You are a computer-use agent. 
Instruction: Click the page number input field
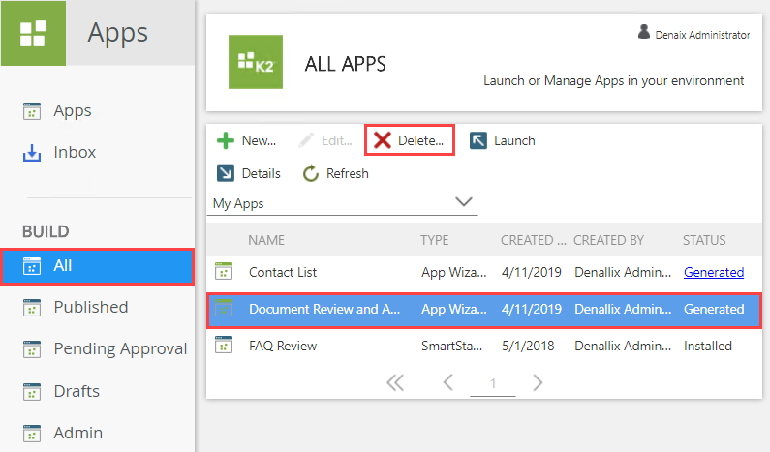point(493,384)
